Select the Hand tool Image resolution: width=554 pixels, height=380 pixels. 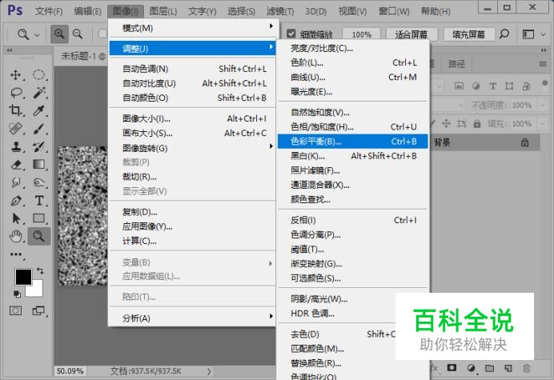[15, 236]
